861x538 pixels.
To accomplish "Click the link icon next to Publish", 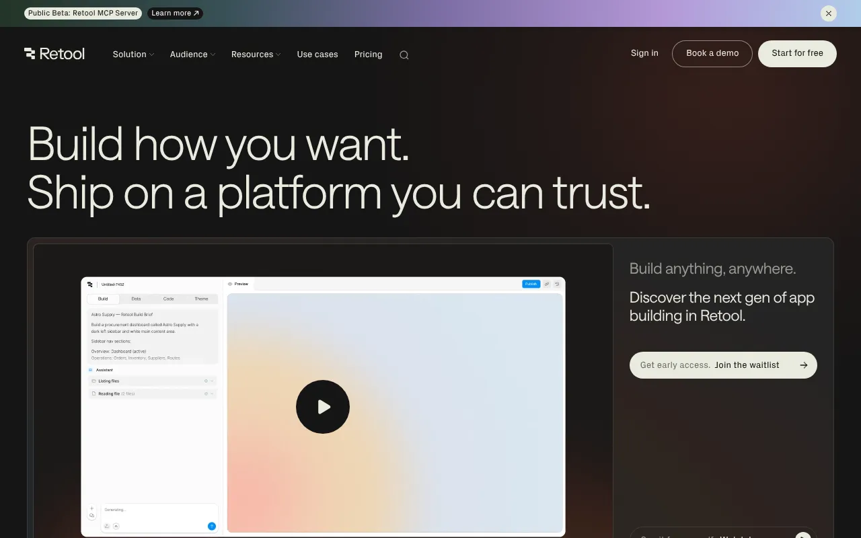I will (x=547, y=284).
